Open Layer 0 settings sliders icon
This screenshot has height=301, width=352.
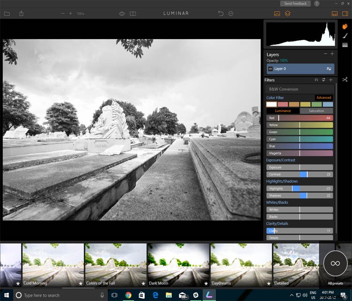click(x=329, y=69)
